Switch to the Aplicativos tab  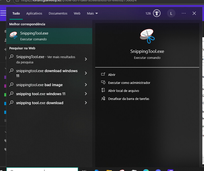(34, 14)
